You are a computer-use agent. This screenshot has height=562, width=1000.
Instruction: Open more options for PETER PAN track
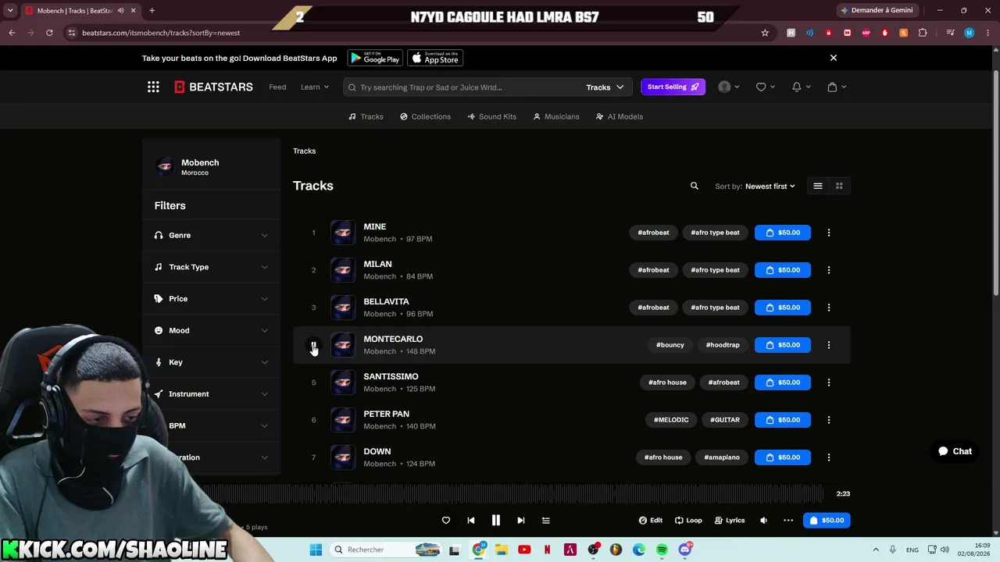pyautogui.click(x=829, y=420)
